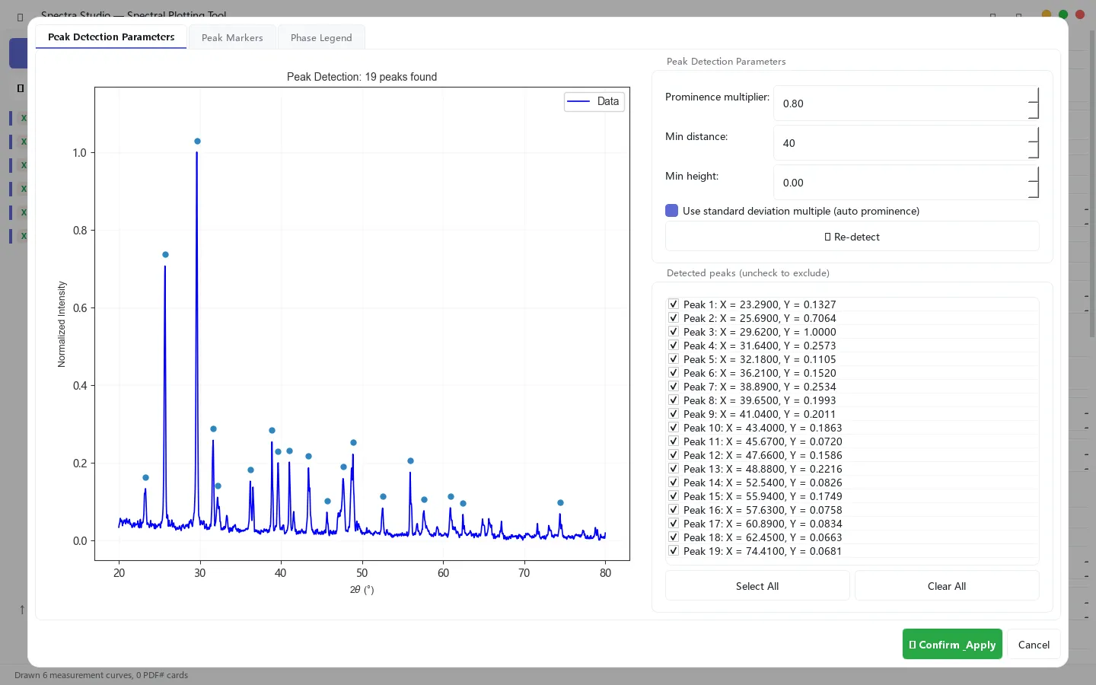Decrease Min height with its down stepper

1034,190
